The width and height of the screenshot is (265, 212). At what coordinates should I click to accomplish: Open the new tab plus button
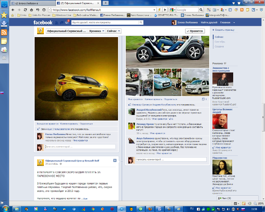click(105, 3)
